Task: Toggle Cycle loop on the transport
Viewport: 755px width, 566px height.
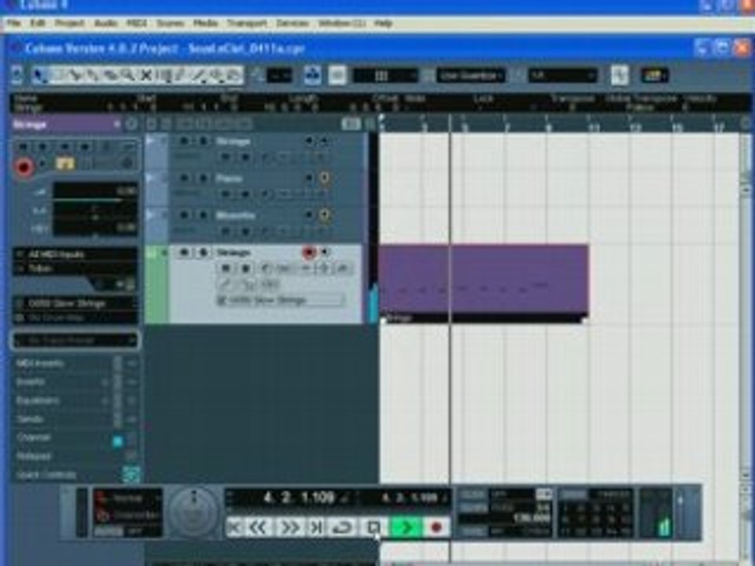Action: click(x=342, y=527)
